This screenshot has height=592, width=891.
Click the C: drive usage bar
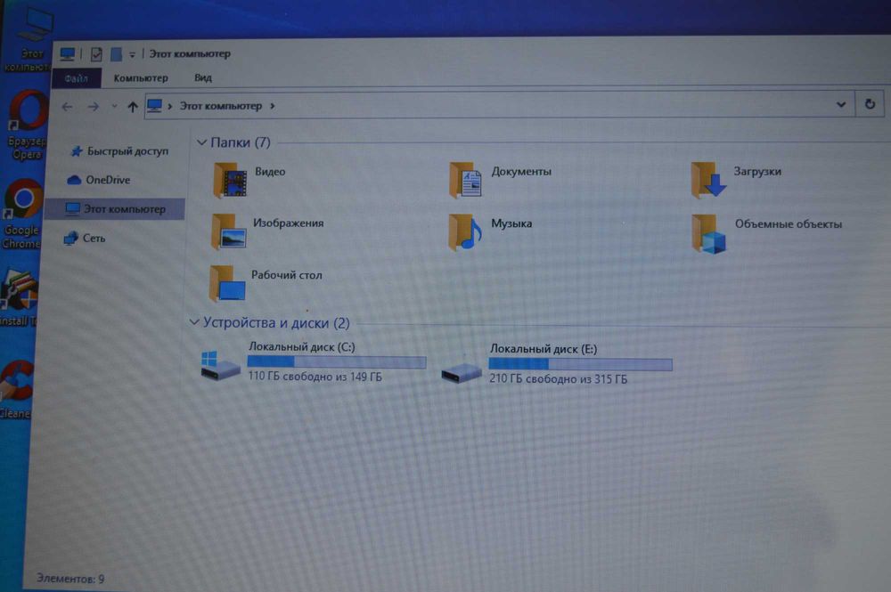pyautogui.click(x=337, y=362)
